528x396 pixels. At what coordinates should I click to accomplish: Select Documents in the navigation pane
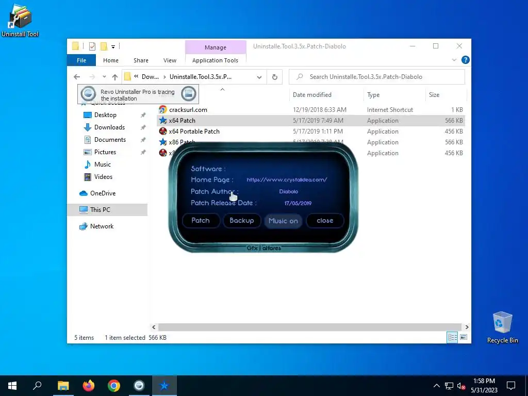pyautogui.click(x=110, y=140)
